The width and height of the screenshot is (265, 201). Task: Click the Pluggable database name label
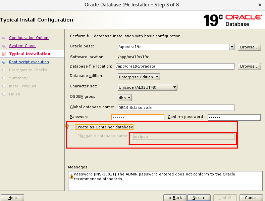coord(103,136)
